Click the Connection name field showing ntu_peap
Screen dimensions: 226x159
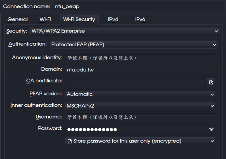click(138, 6)
